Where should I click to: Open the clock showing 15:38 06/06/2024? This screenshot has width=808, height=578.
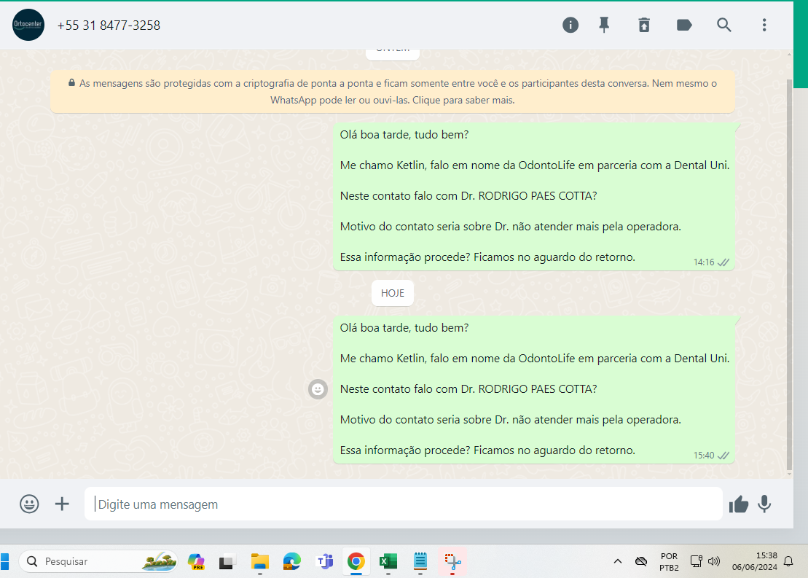754,561
